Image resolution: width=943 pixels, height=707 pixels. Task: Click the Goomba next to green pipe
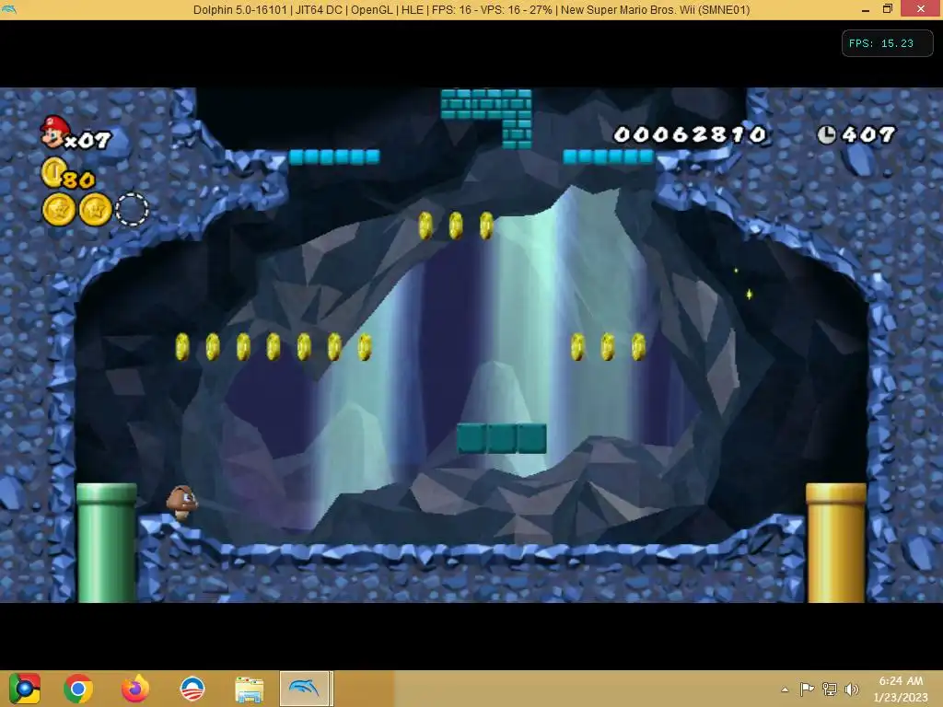pos(181,503)
